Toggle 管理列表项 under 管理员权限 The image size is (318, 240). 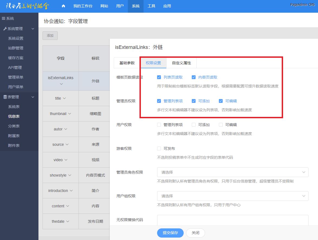159,101
